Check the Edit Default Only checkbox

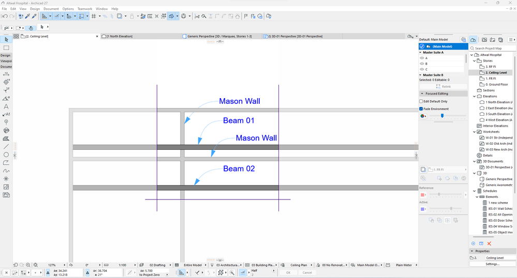(x=421, y=101)
